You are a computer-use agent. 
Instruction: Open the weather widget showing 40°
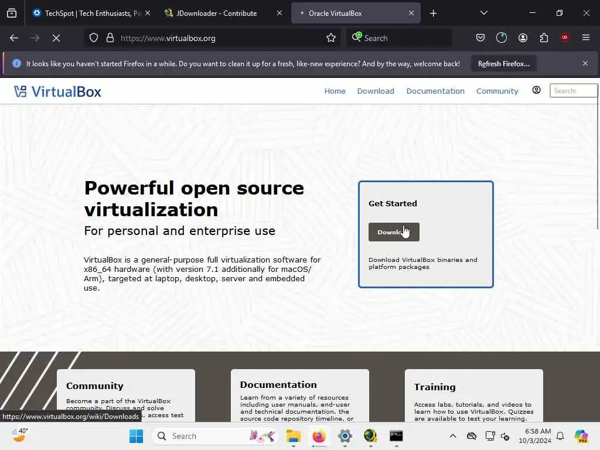point(19,435)
